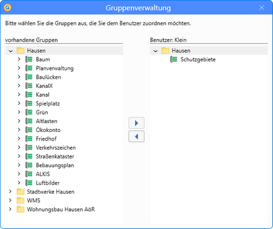
Task: Select the Wohnungsbau Hausen AöR label
Action: [61, 209]
